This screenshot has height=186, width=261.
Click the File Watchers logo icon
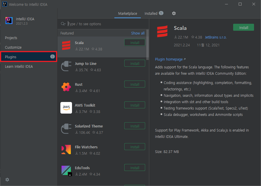click(66, 149)
